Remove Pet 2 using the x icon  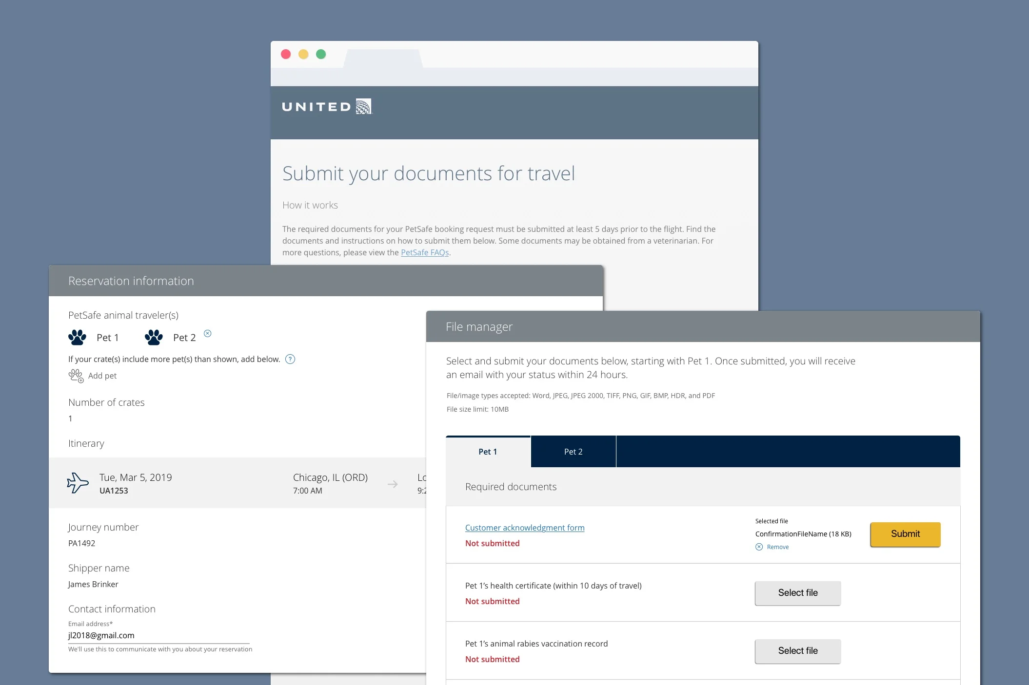tap(208, 333)
